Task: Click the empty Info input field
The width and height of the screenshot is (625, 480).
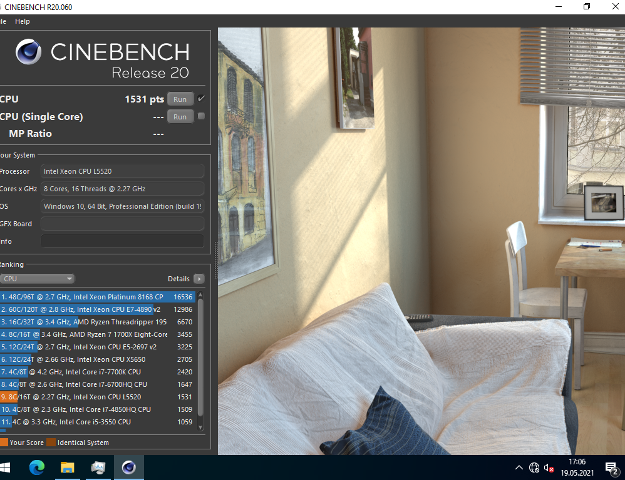Action: (x=122, y=241)
